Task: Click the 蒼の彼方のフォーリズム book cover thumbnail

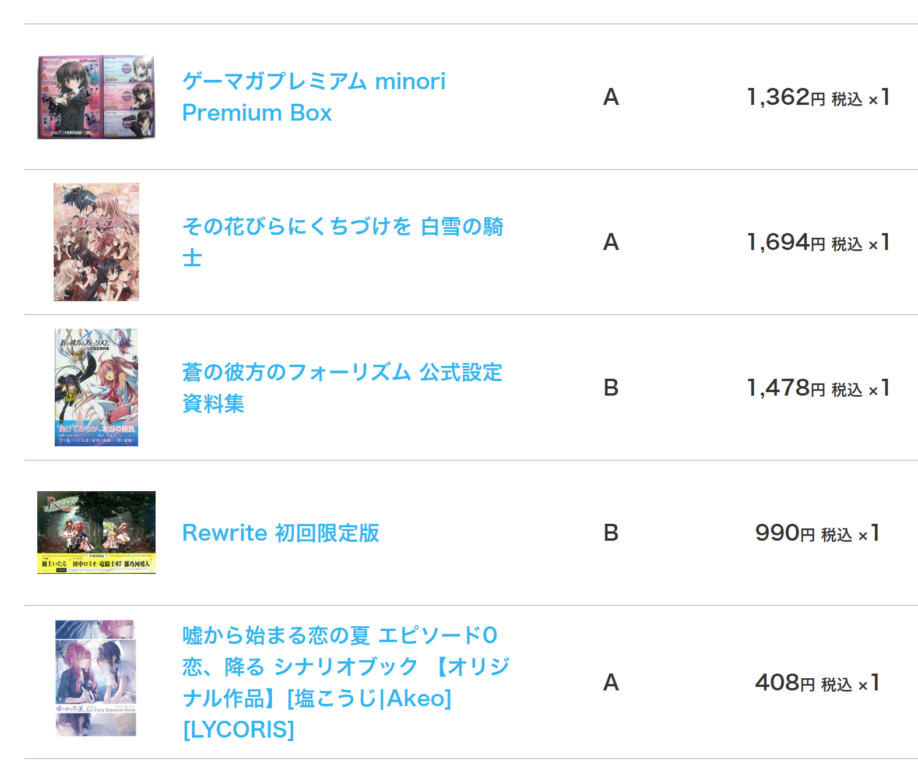Action: pyautogui.click(x=96, y=387)
